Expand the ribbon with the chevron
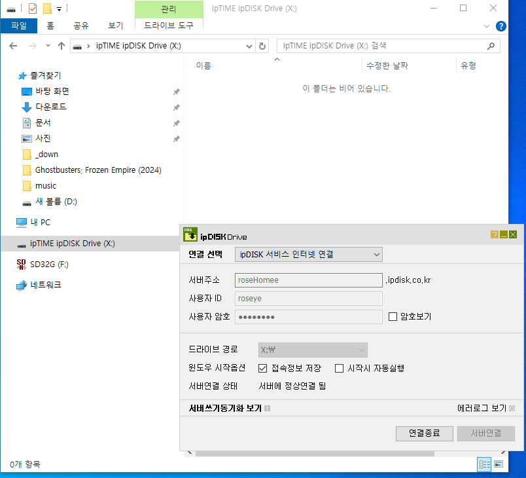 (x=486, y=26)
